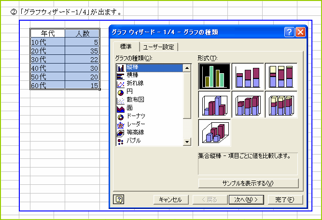Image resolution: width=322 pixels, height=220 pixels.
Task: Choose the 3-D stacked column subtype thumbnail
Action: coord(248,104)
